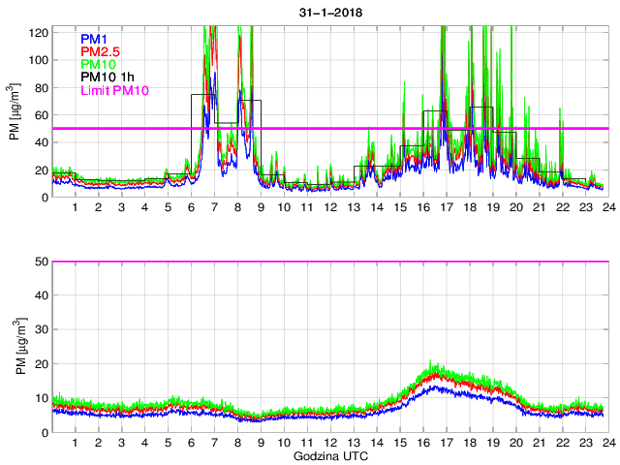Click the magenta limit line in bottom chart

[329, 262]
